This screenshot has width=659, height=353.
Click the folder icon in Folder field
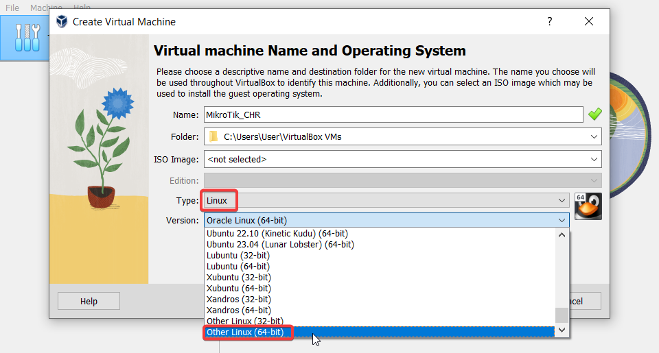pos(213,136)
